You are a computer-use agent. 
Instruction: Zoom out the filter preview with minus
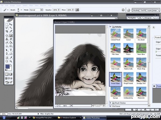(56, 106)
